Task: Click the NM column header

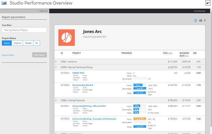Action: (195, 53)
